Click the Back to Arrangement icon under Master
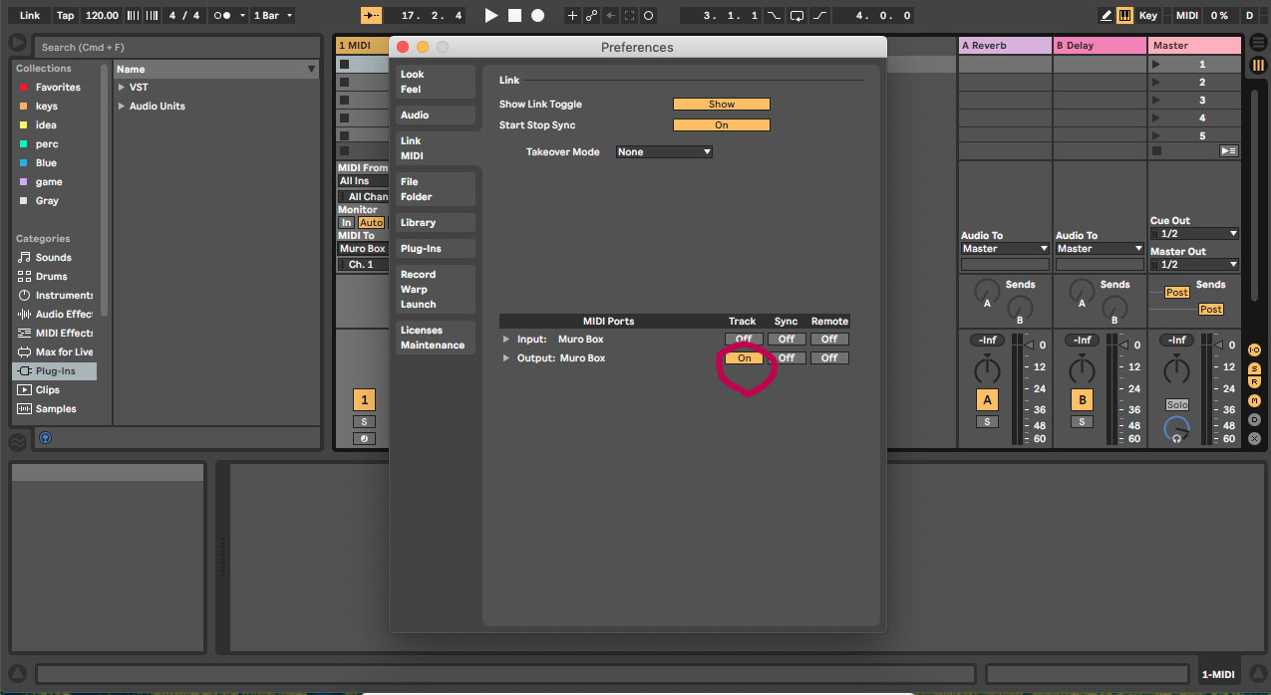The image size is (1271, 695). tap(1228, 151)
